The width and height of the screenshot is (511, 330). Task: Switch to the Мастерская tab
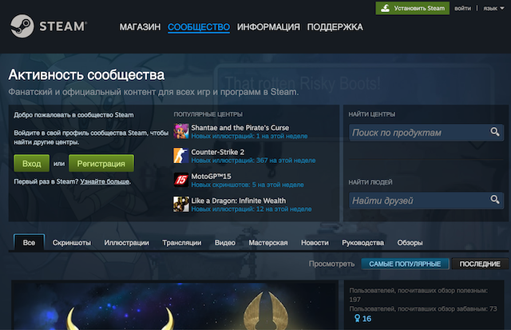tap(268, 243)
